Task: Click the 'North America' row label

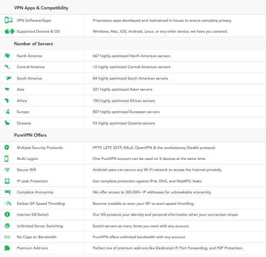Action: [29, 56]
